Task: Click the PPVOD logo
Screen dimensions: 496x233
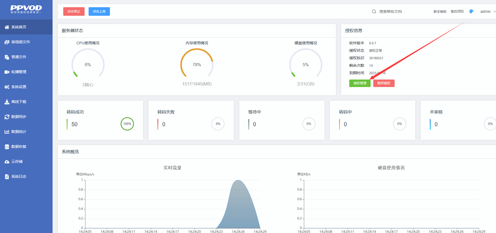Action: coord(26,9)
